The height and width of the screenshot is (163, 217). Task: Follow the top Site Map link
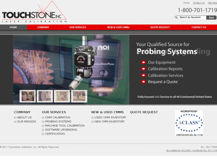click(x=213, y=3)
